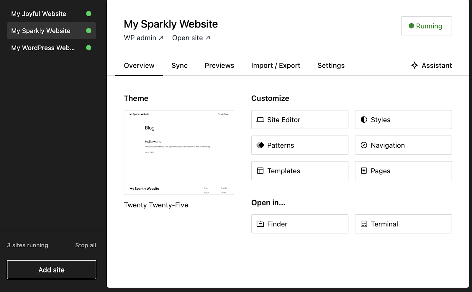Toggle the running status of My Sparkly Website
The width and height of the screenshot is (472, 292).
pos(89,30)
